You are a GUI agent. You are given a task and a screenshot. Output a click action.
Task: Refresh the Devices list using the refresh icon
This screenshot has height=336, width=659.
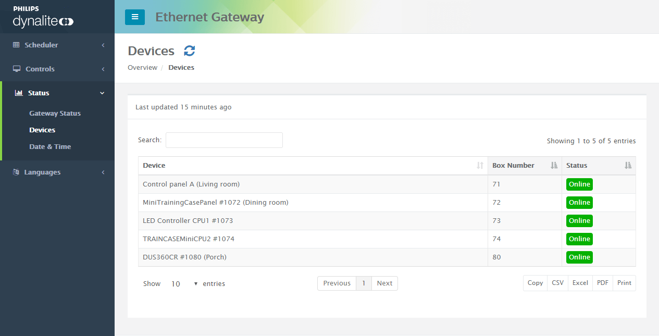[189, 50]
